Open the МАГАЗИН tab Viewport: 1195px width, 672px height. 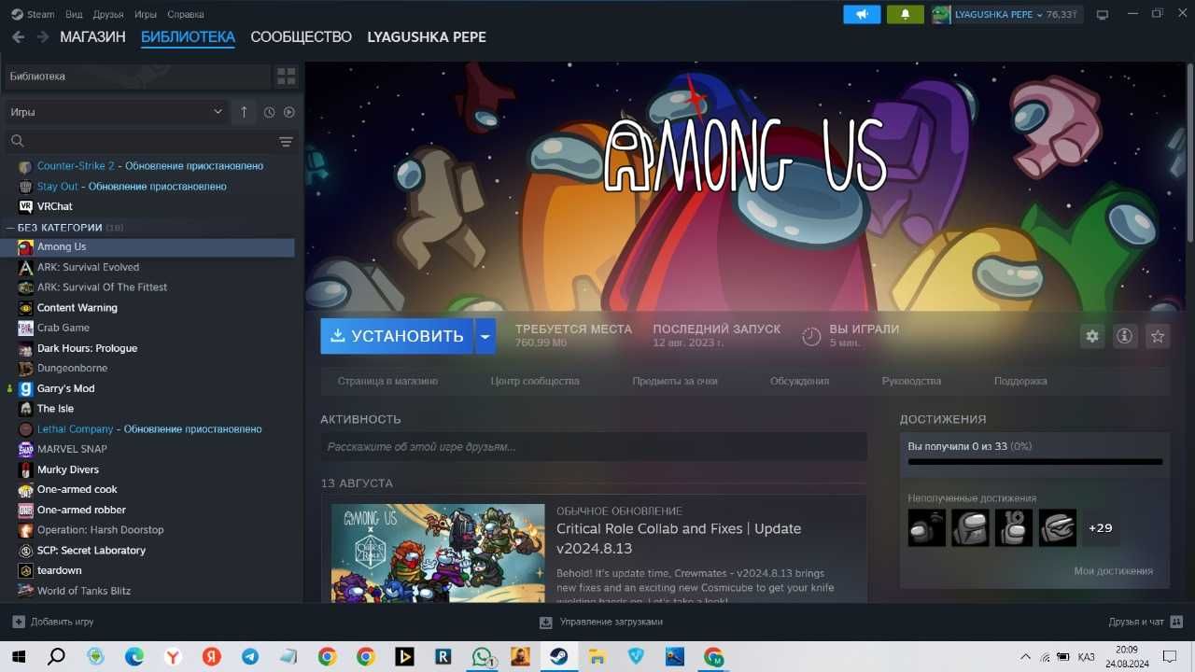[92, 37]
